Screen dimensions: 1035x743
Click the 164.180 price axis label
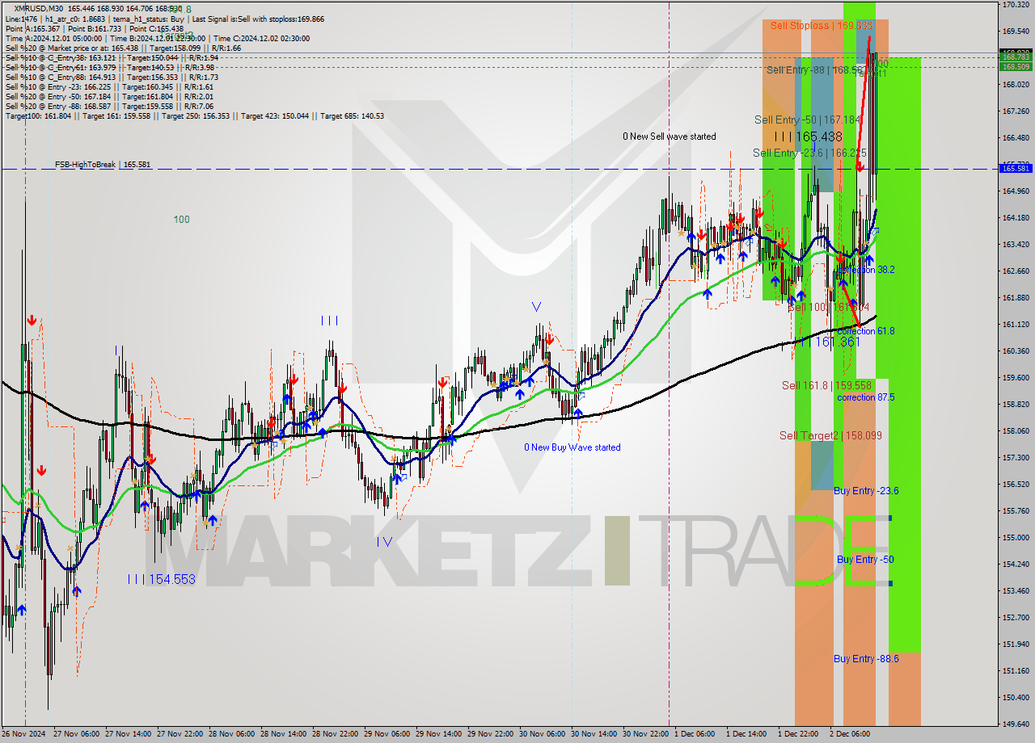[1016, 218]
